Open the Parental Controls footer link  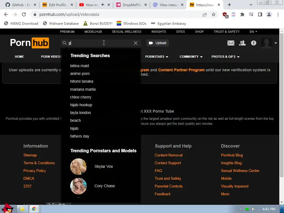coord(169,186)
